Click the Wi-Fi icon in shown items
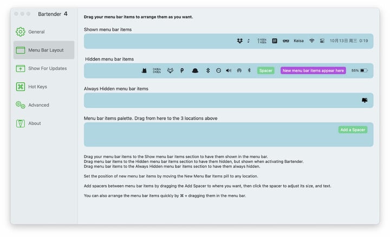The height and width of the screenshot is (237, 390). point(311,41)
